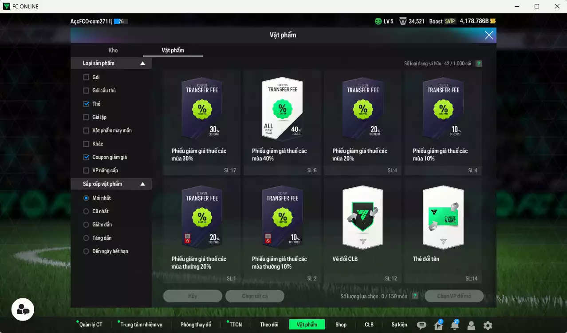Open the notifications bell icon
Viewport: 567px width, 333px height.
[x=455, y=325]
